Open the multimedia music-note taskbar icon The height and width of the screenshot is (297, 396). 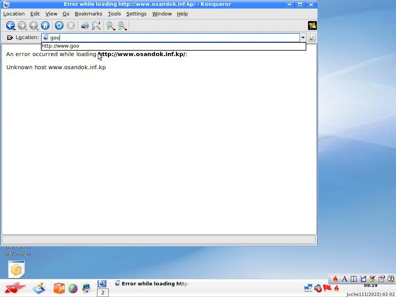coord(86,288)
